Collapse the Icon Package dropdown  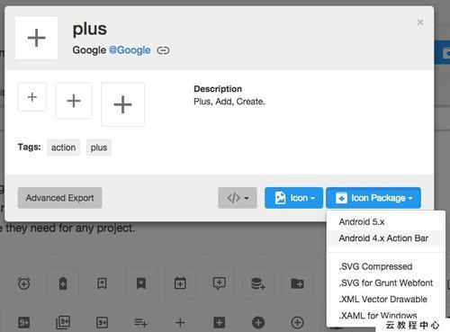point(373,198)
